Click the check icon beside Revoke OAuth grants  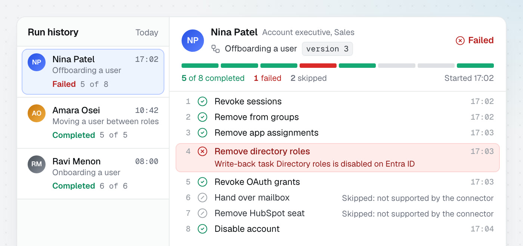tap(202, 182)
